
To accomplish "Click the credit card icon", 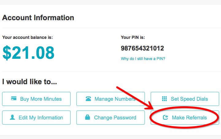I will (x=14, y=98).
